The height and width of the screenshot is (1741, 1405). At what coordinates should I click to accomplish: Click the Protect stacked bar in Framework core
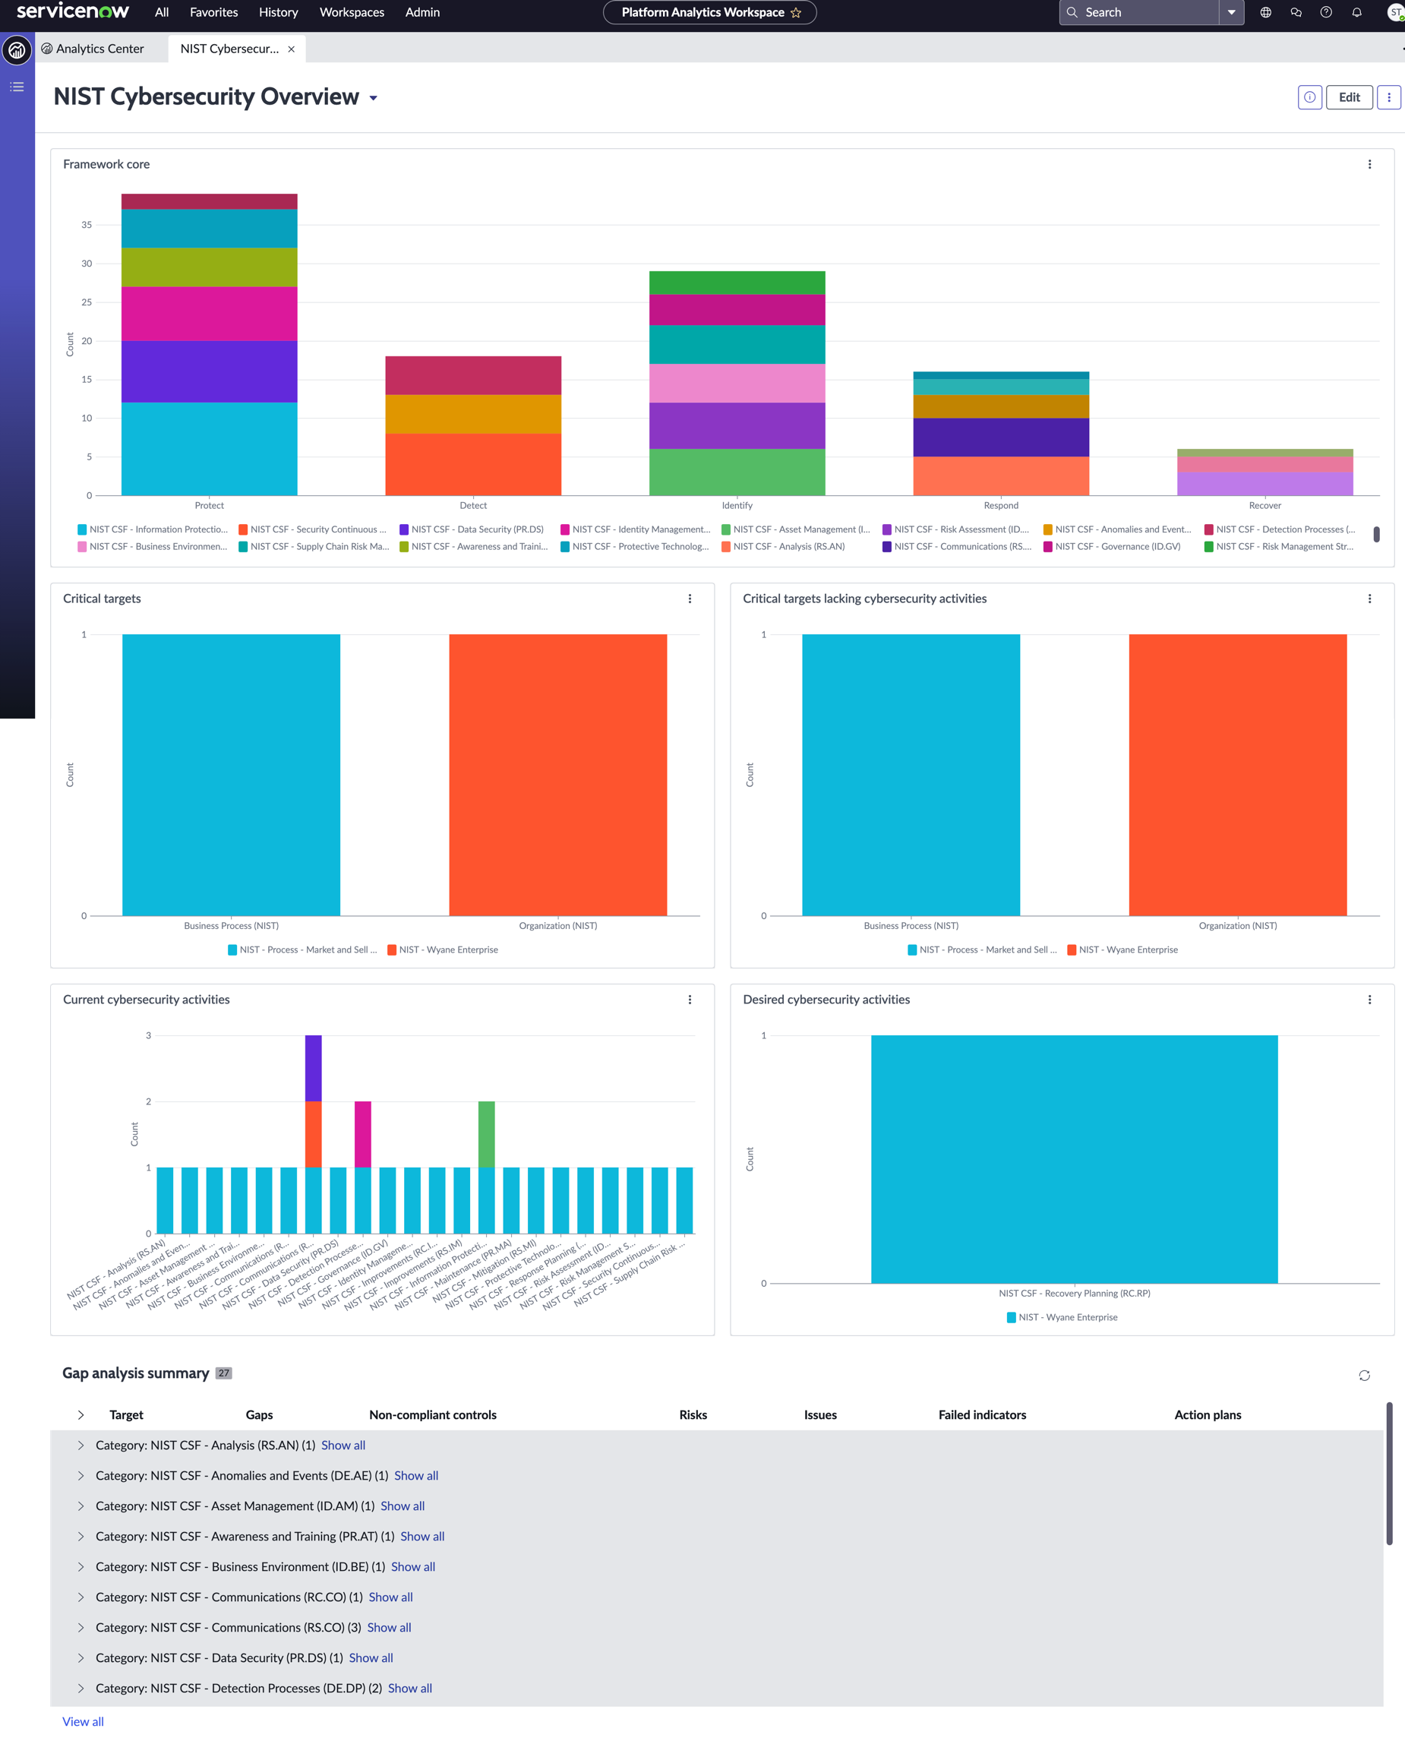point(210,344)
